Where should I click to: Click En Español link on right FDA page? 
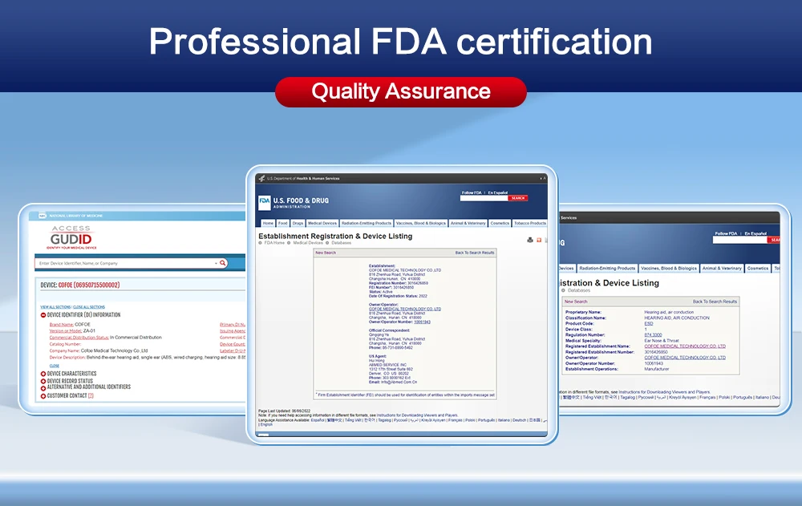click(755, 233)
